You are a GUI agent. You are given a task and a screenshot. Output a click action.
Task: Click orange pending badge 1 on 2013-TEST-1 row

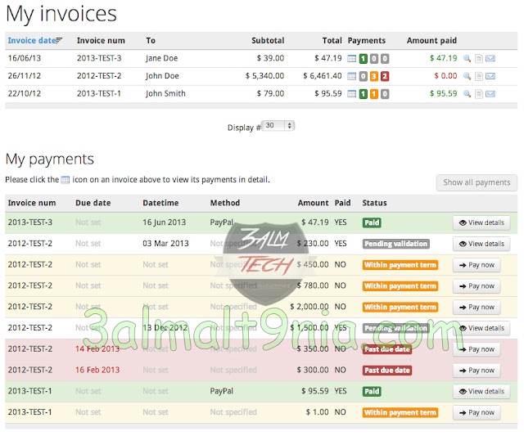coord(374,94)
